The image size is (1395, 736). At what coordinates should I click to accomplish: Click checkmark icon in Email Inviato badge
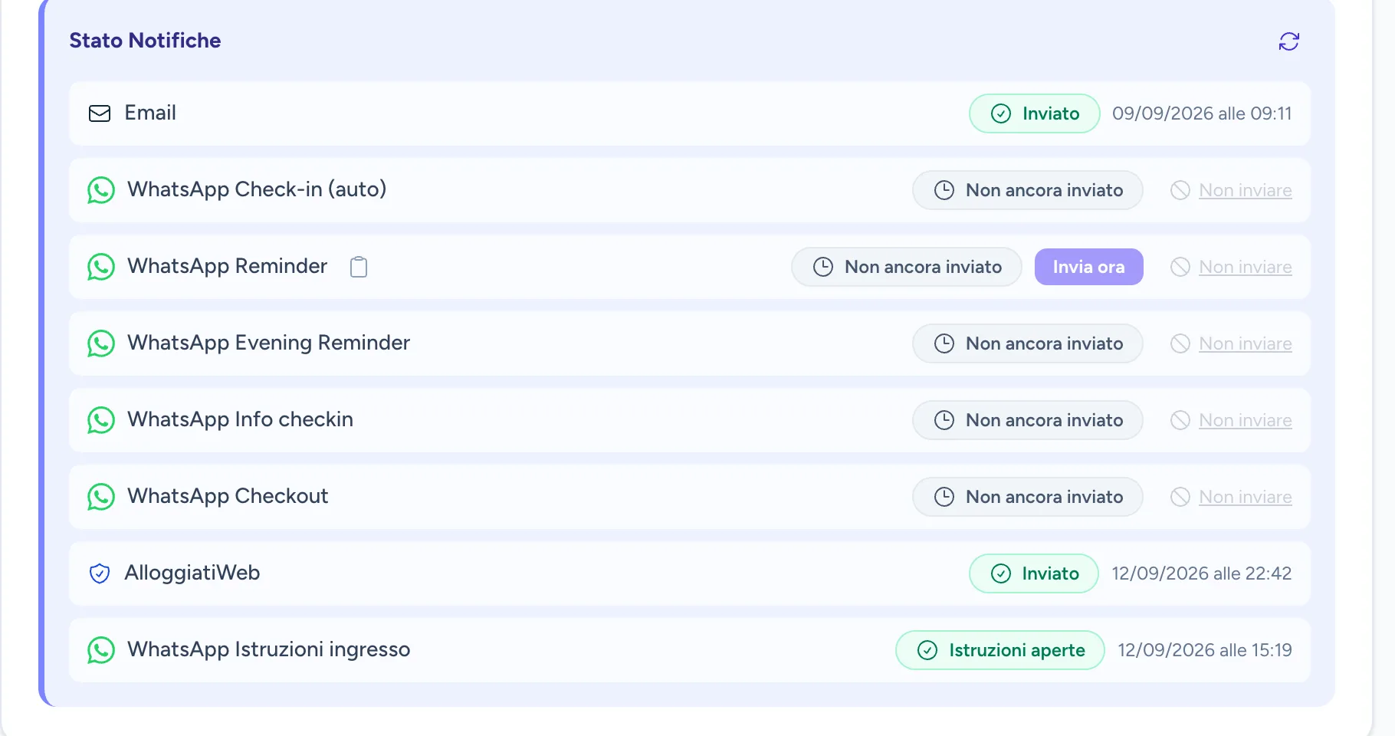[x=1001, y=113]
